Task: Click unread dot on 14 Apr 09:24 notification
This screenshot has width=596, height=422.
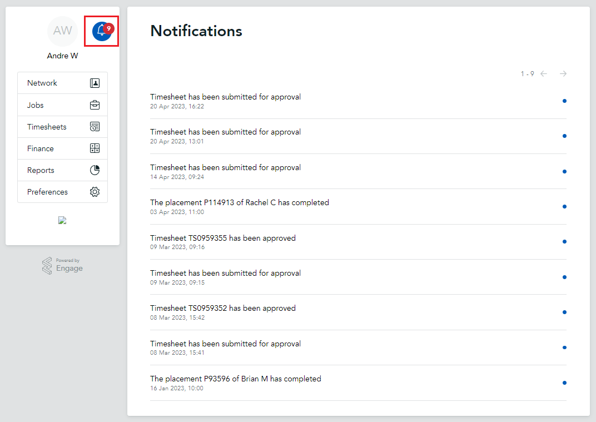Action: click(564, 171)
